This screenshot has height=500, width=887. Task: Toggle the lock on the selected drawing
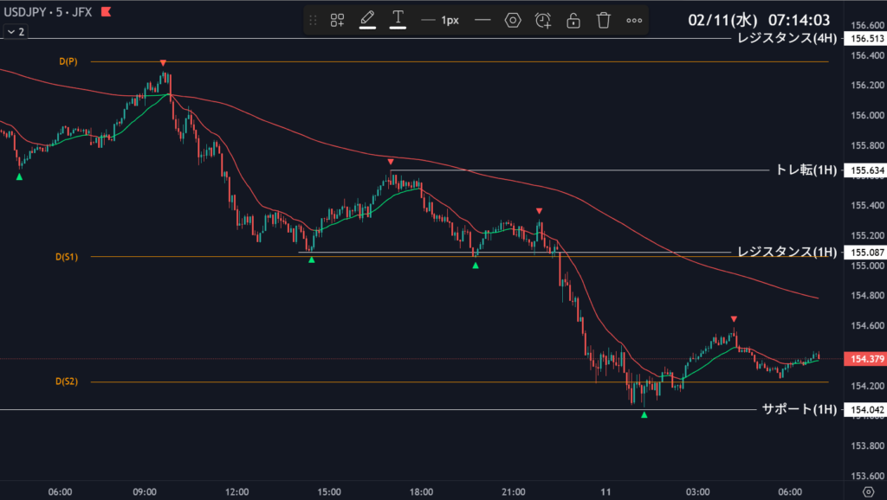(573, 20)
